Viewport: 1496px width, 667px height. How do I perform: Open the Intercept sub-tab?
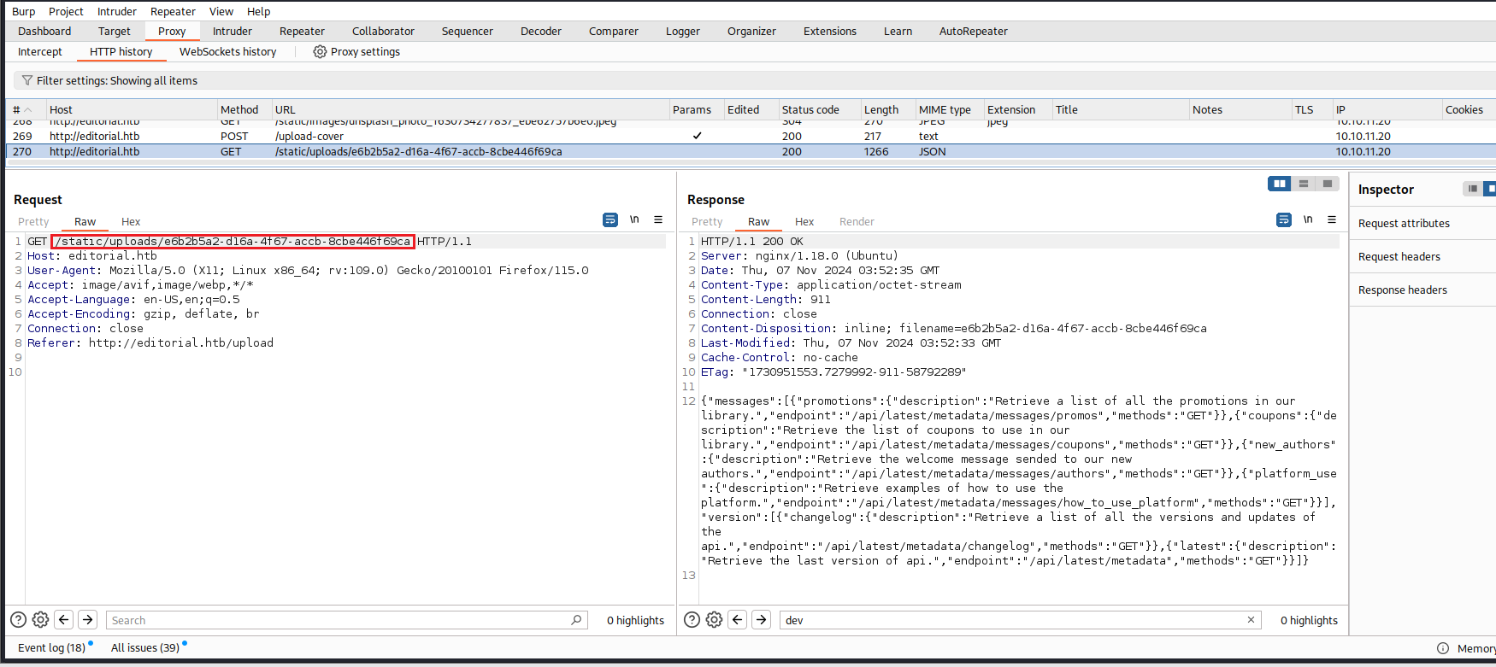coord(40,52)
